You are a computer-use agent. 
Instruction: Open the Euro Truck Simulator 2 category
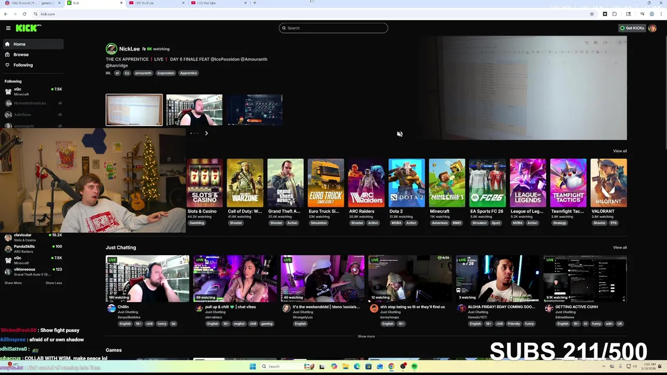click(x=326, y=183)
